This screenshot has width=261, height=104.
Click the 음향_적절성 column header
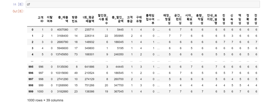click(200, 20)
